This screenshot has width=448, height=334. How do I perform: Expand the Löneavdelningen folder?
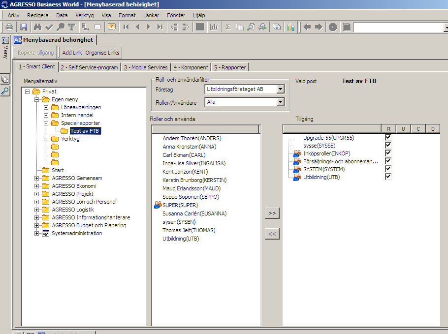point(46,107)
